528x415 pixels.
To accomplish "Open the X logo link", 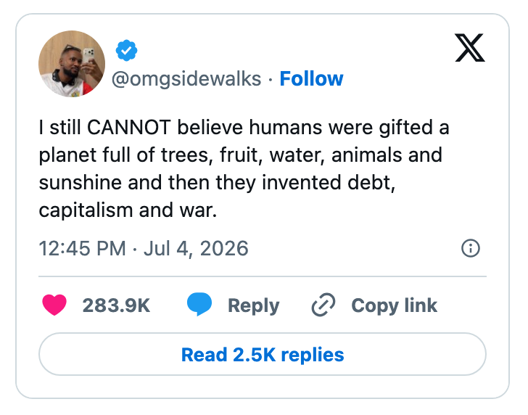I will click(x=470, y=47).
